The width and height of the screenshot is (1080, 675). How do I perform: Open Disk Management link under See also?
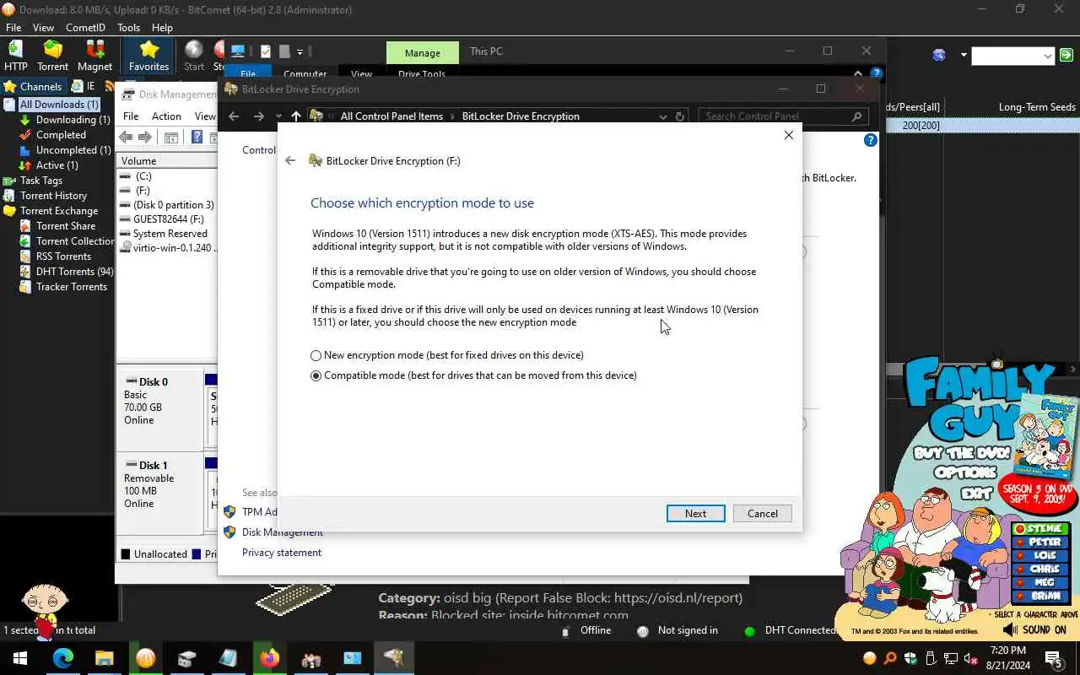[283, 532]
